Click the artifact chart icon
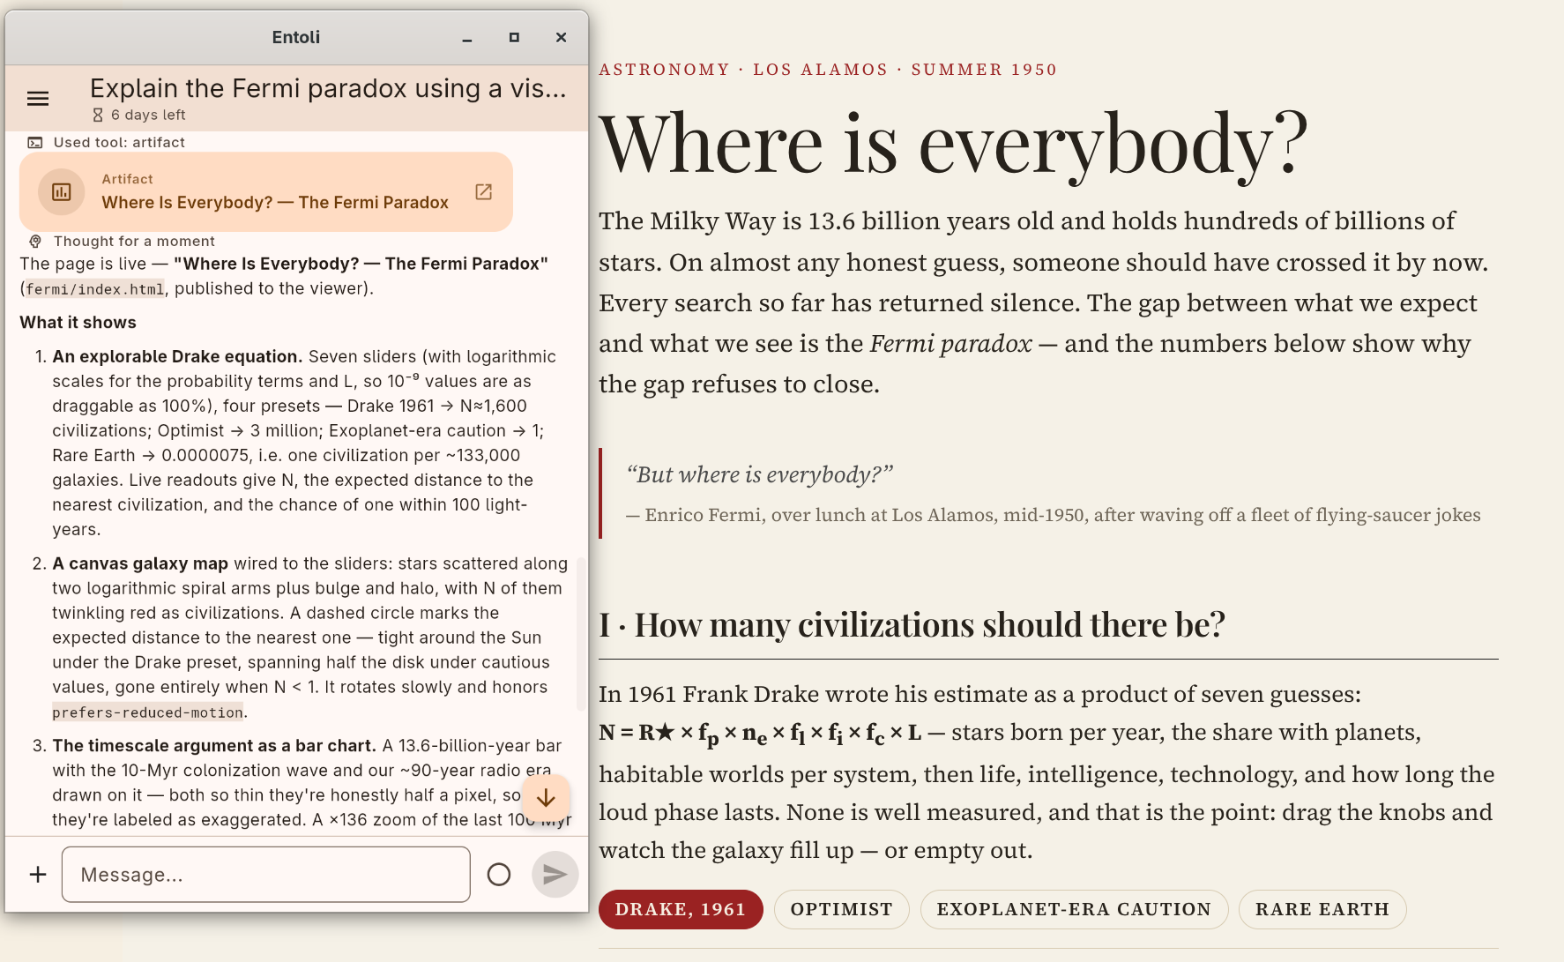 point(62,191)
